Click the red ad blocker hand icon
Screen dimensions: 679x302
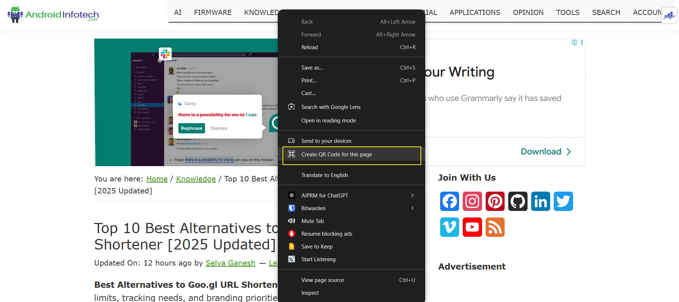tap(291, 234)
